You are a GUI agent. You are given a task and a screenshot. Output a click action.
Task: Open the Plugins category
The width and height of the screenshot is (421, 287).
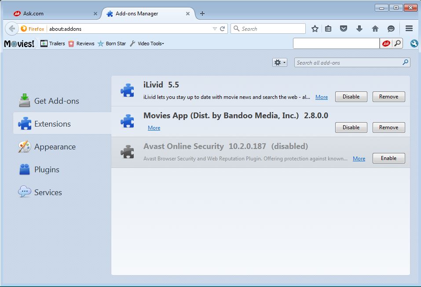[x=62, y=170]
